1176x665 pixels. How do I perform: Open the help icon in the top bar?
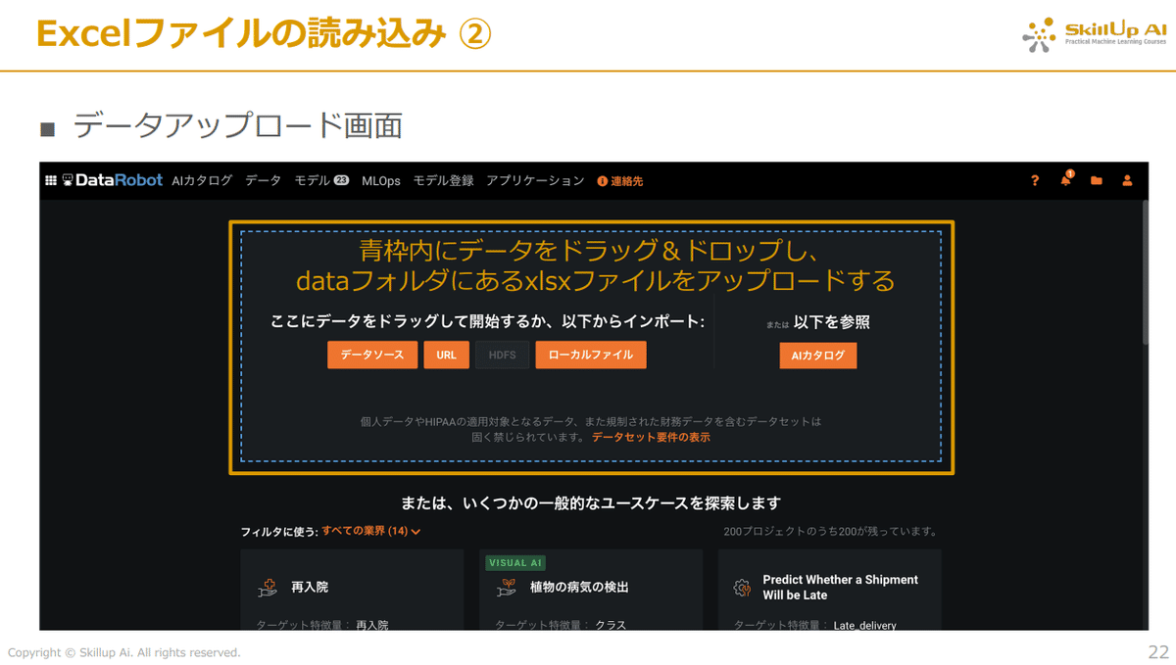1035,181
